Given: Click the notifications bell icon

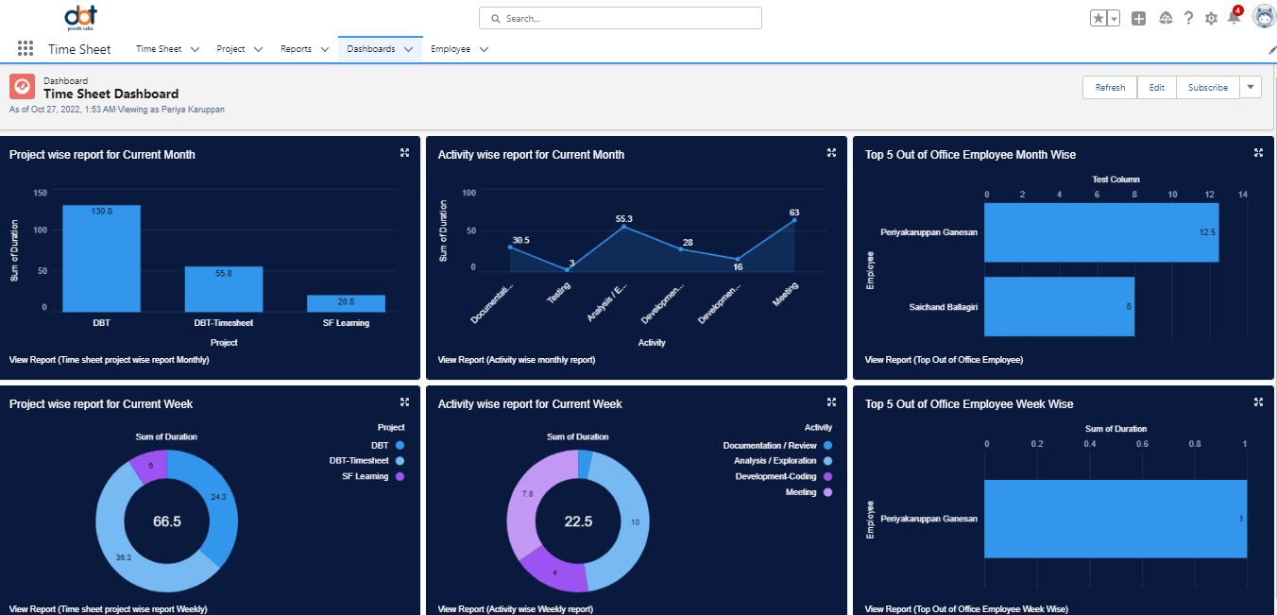Looking at the screenshot, I should click(1234, 18).
